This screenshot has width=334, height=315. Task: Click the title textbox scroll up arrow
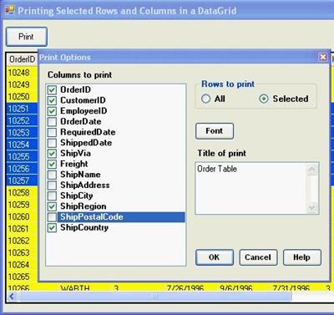tap(312, 169)
